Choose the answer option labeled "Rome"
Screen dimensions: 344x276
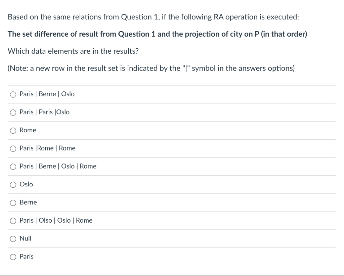(x=28, y=130)
